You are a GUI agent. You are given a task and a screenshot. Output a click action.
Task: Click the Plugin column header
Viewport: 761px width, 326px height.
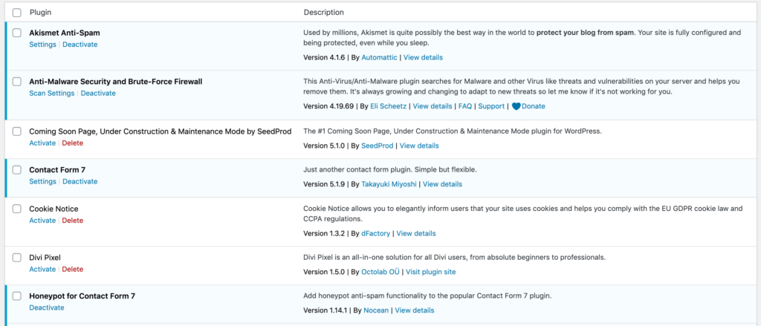[40, 13]
